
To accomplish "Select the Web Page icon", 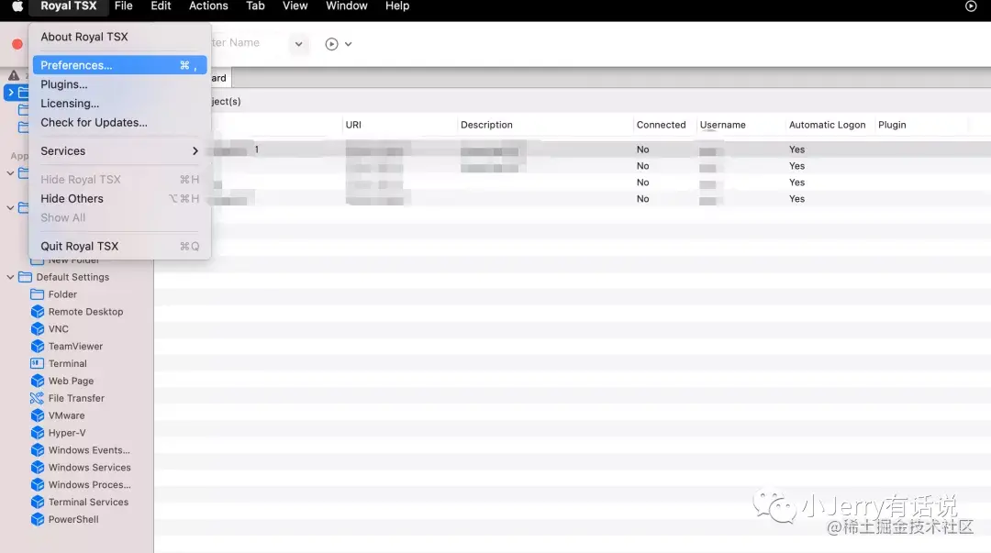I will tap(38, 382).
